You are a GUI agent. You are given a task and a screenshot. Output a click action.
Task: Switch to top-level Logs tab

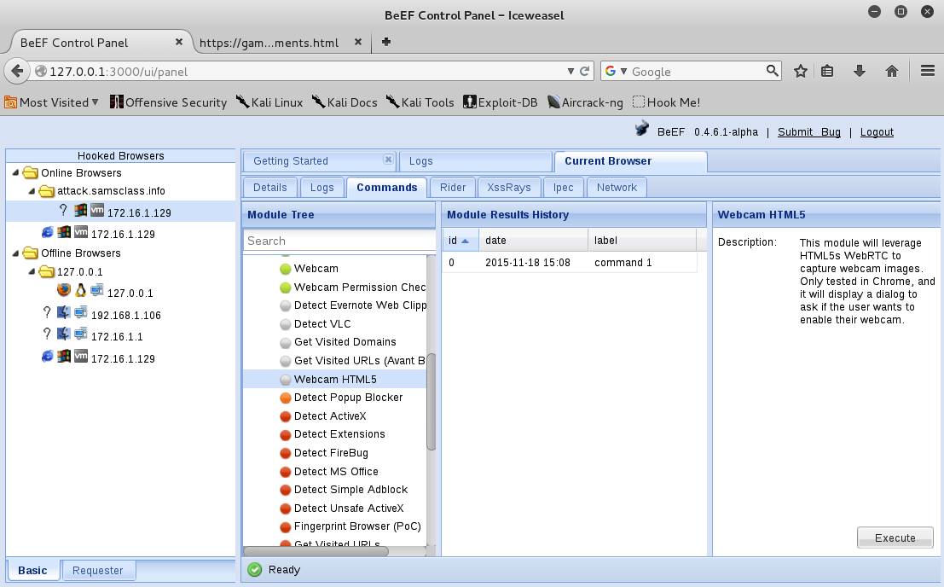tap(476, 161)
